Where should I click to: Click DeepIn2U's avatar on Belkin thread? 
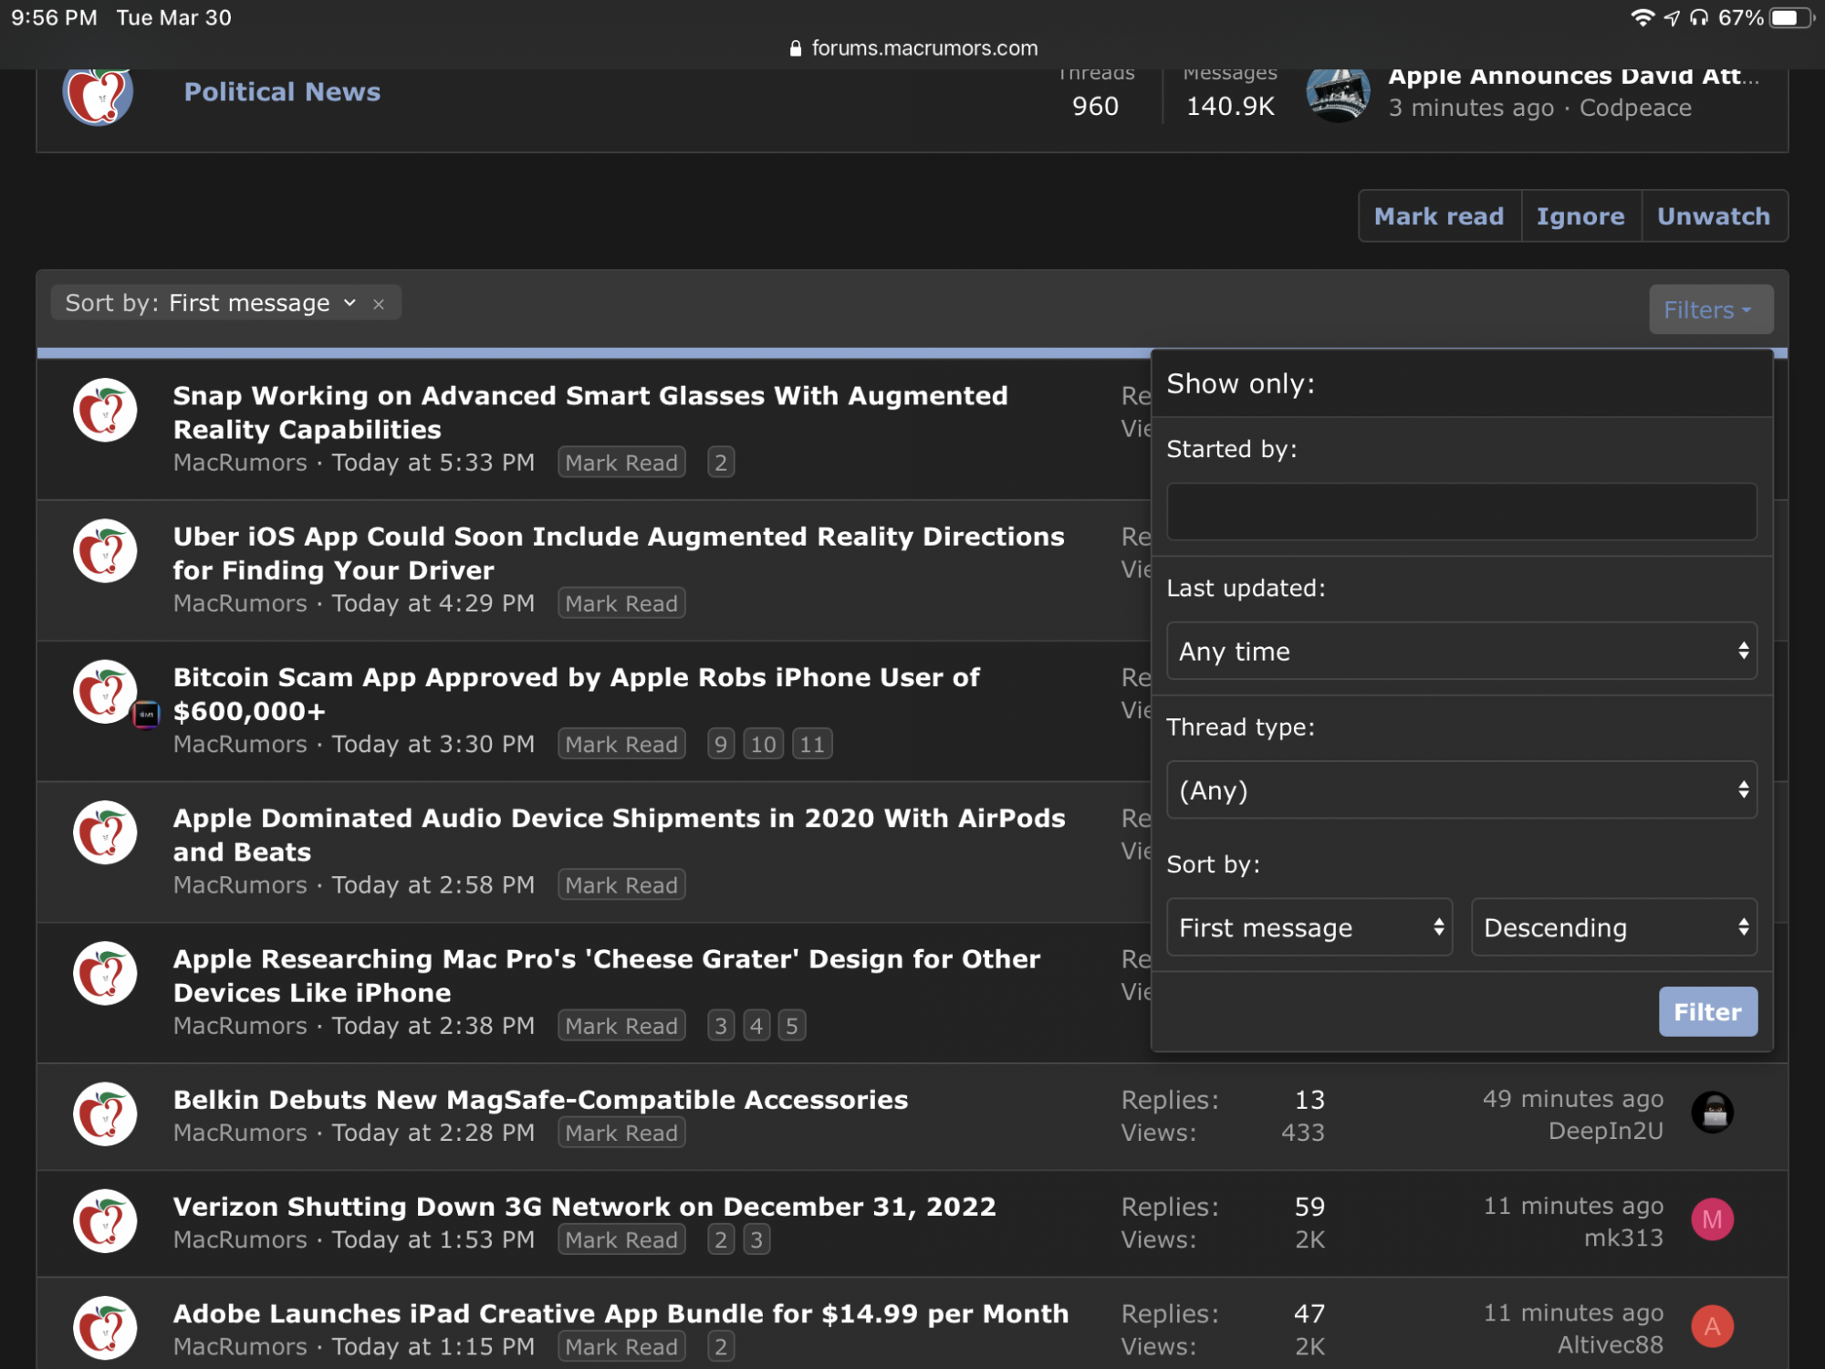coord(1712,1113)
